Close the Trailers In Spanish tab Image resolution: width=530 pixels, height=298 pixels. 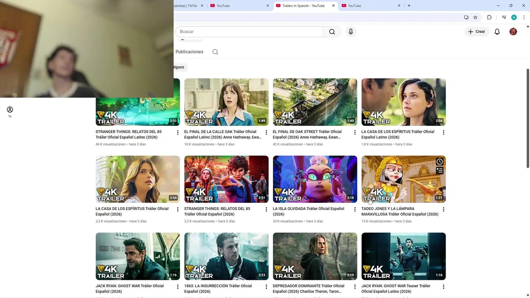pos(333,5)
